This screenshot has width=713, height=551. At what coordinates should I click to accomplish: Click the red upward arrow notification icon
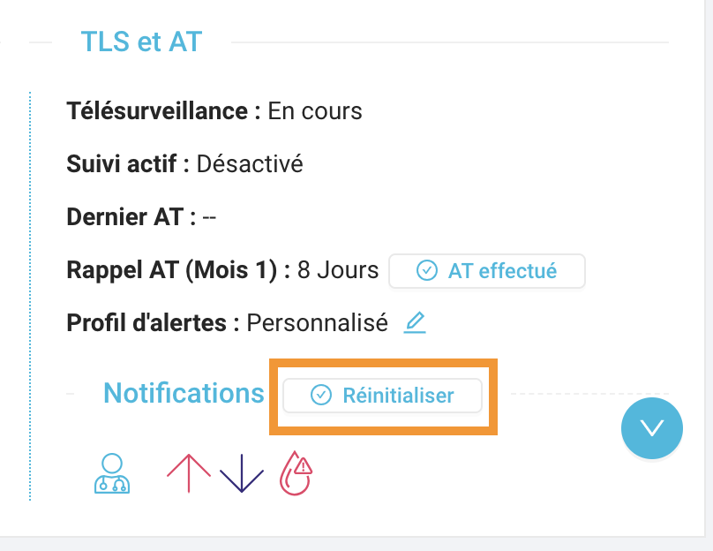point(189,473)
